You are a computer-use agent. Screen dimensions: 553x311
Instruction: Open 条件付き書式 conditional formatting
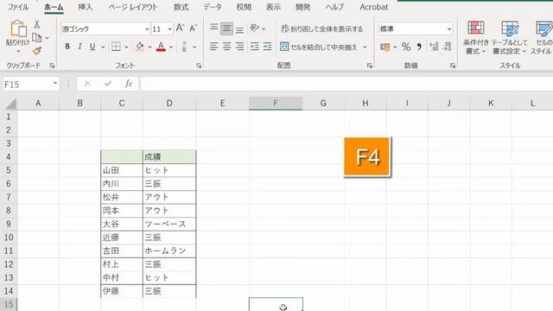click(476, 37)
